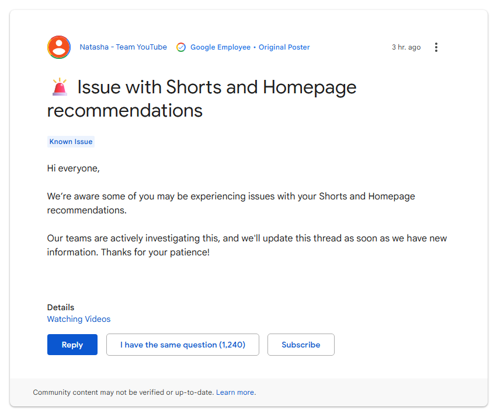Open the Learn more link
Screen dimensions: 497x414
pyautogui.click(x=235, y=392)
